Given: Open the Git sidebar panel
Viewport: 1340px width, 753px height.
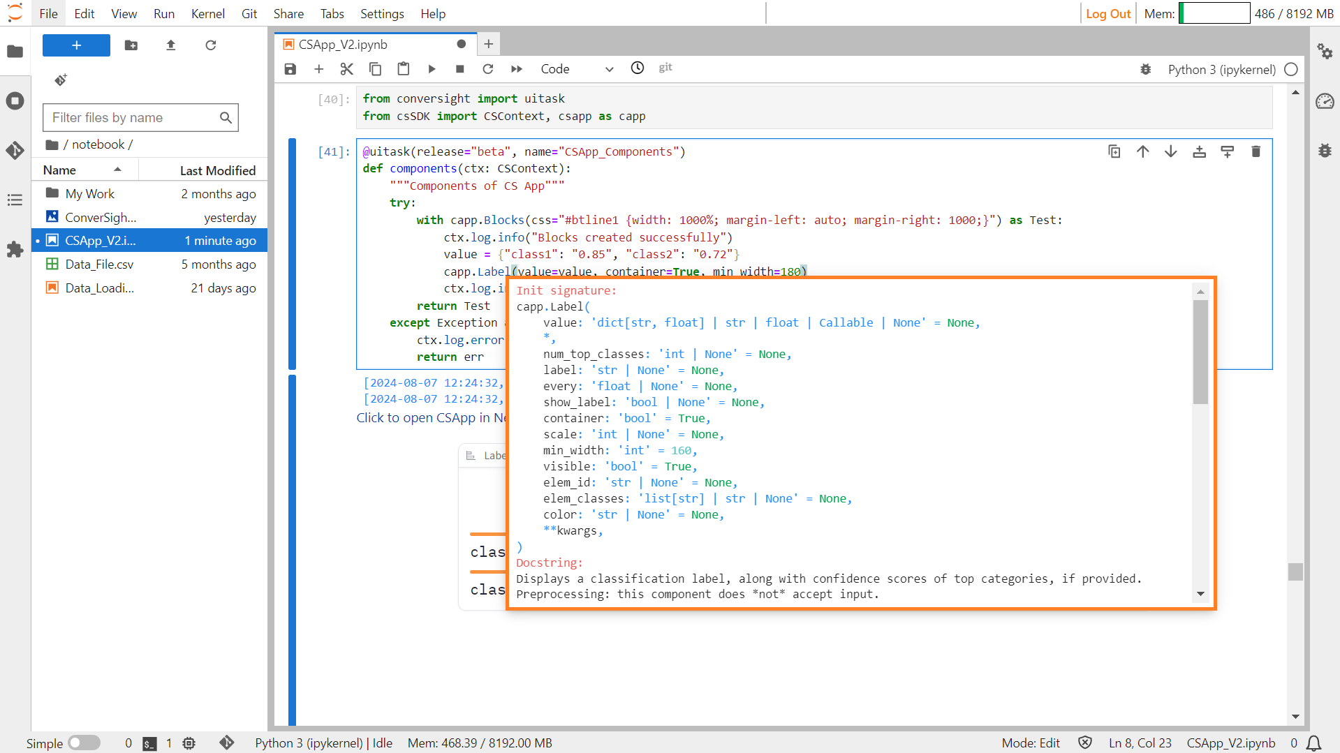Looking at the screenshot, I should point(15,150).
